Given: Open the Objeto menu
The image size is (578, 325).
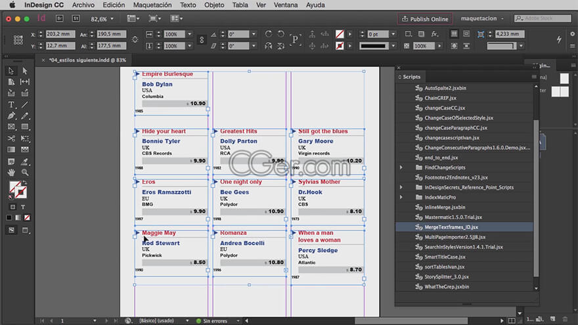Looking at the screenshot, I should (214, 5).
